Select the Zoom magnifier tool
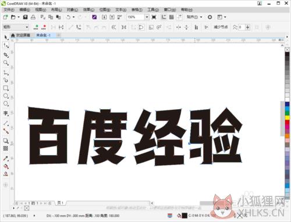Image resolution: width=291 pixels, height=222 pixels. (6, 63)
